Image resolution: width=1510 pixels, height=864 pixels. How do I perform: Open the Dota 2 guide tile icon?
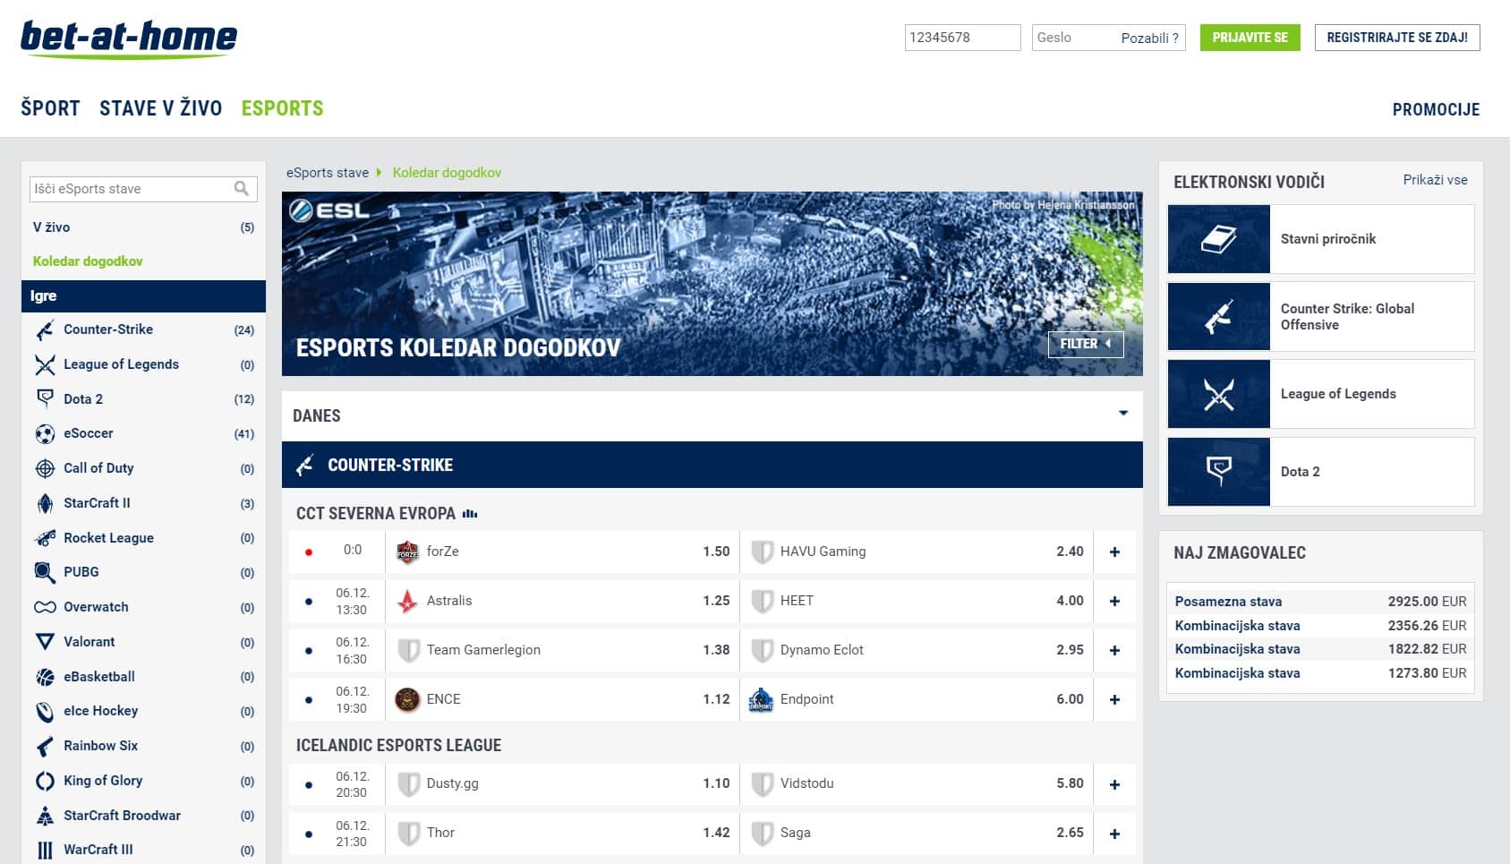click(x=1218, y=472)
